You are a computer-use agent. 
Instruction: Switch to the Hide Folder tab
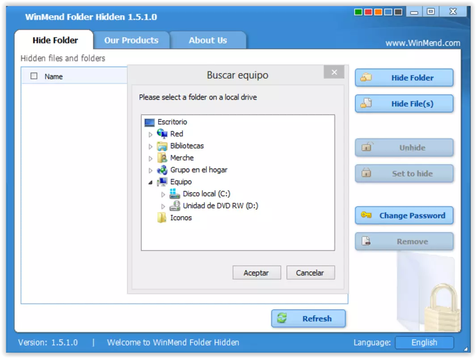click(x=55, y=40)
